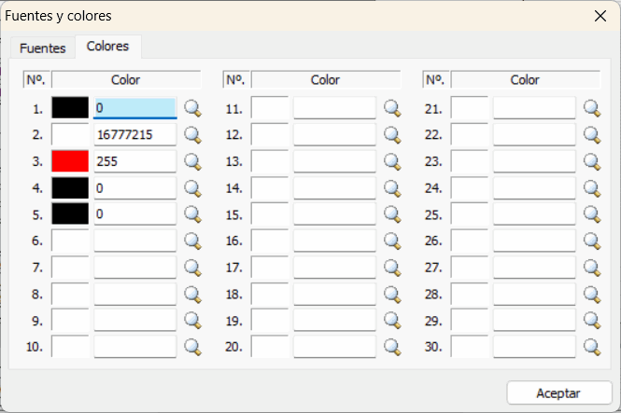The height and width of the screenshot is (413, 621).
Task: Focus the empty color 23 value field
Action: click(534, 161)
